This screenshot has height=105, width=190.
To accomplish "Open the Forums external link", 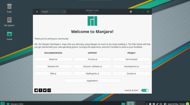I will (92, 59).
